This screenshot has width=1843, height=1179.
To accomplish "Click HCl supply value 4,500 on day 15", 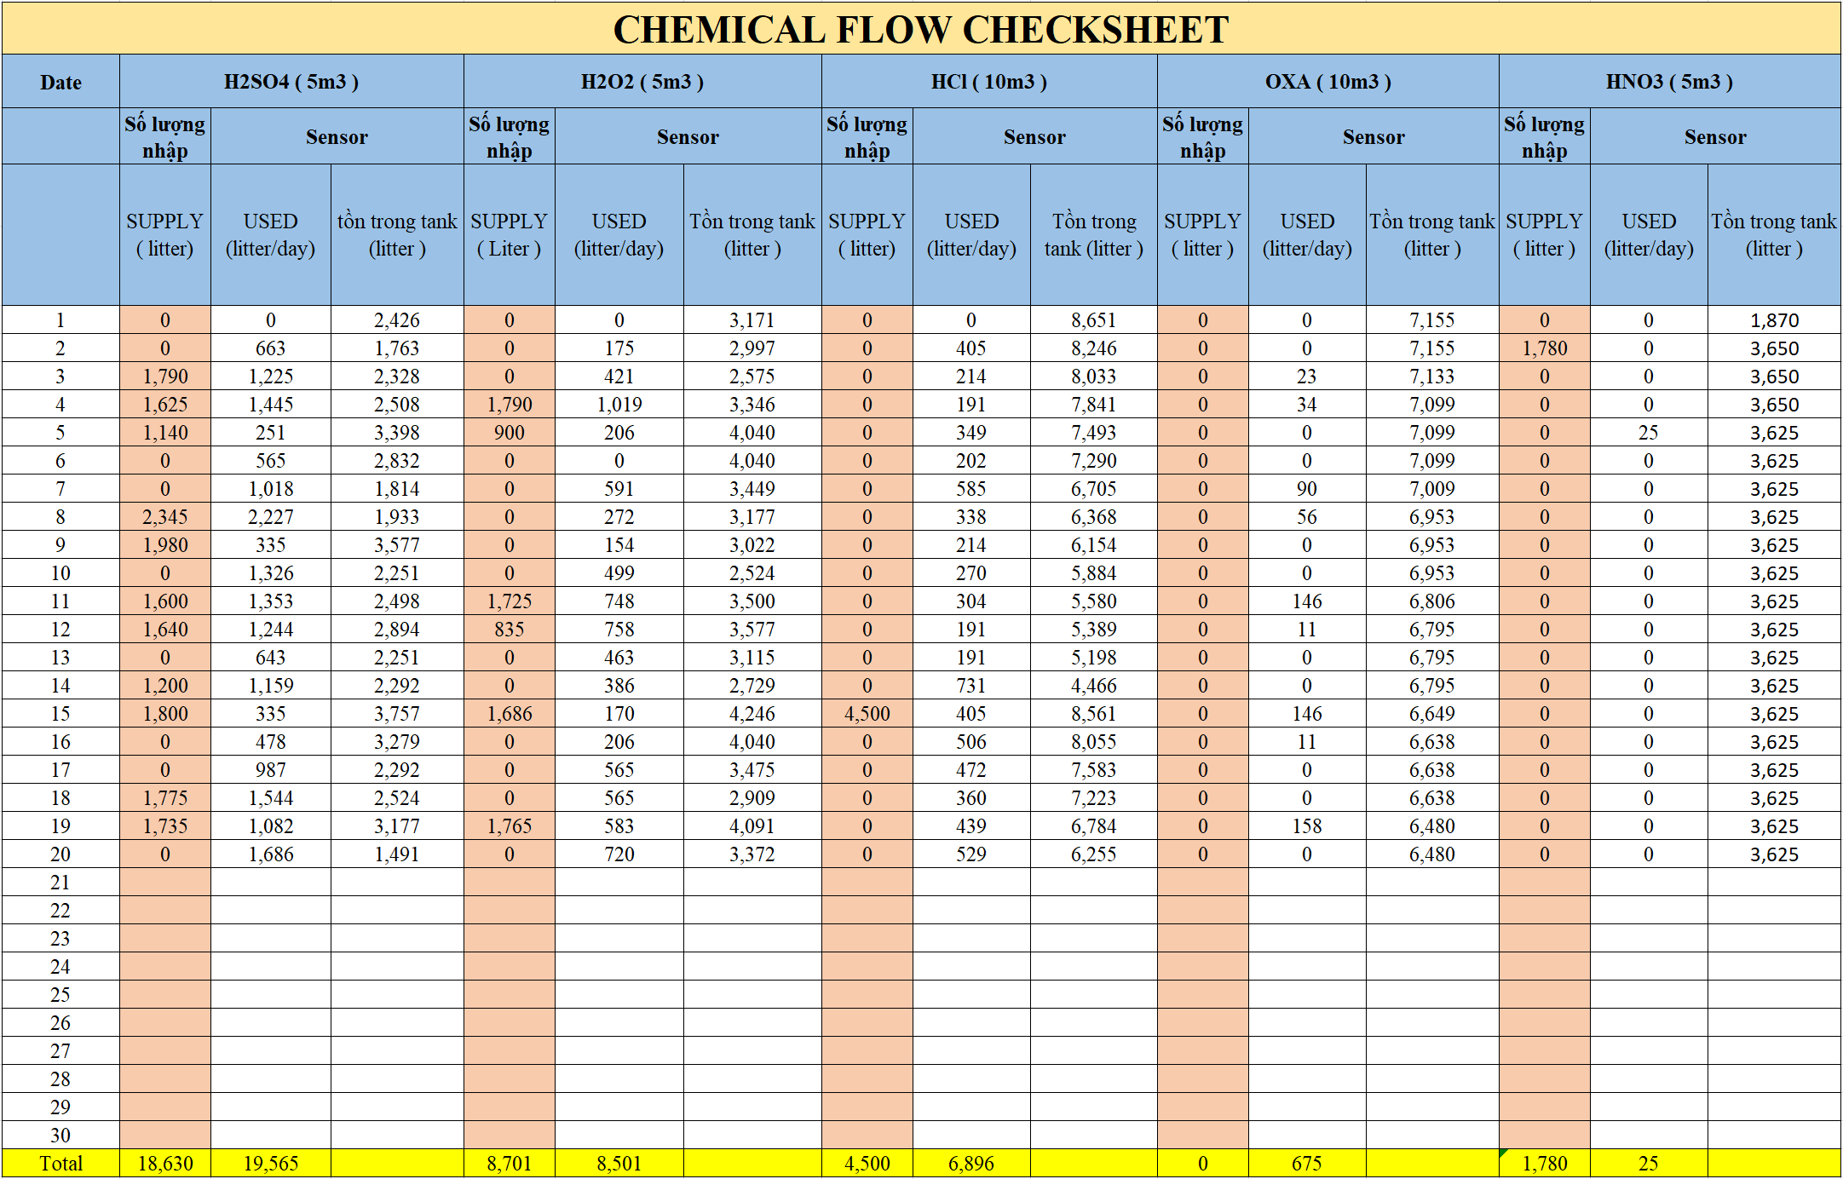I will click(x=867, y=714).
